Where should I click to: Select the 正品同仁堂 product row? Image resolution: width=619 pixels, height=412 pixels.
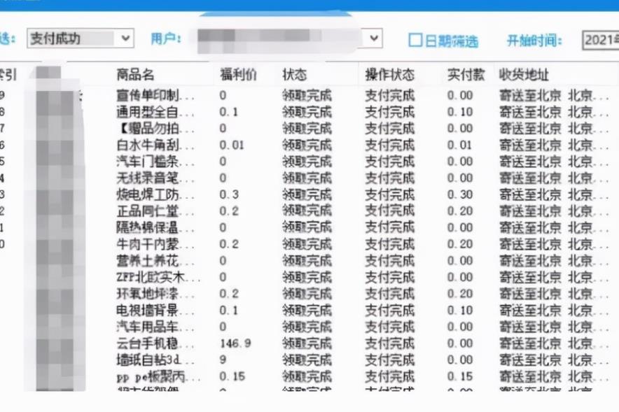coord(147,211)
